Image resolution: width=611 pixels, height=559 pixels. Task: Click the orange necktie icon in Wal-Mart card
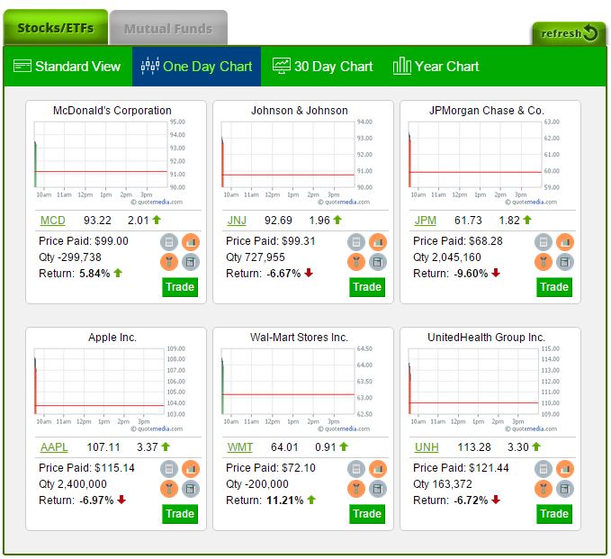point(355,489)
